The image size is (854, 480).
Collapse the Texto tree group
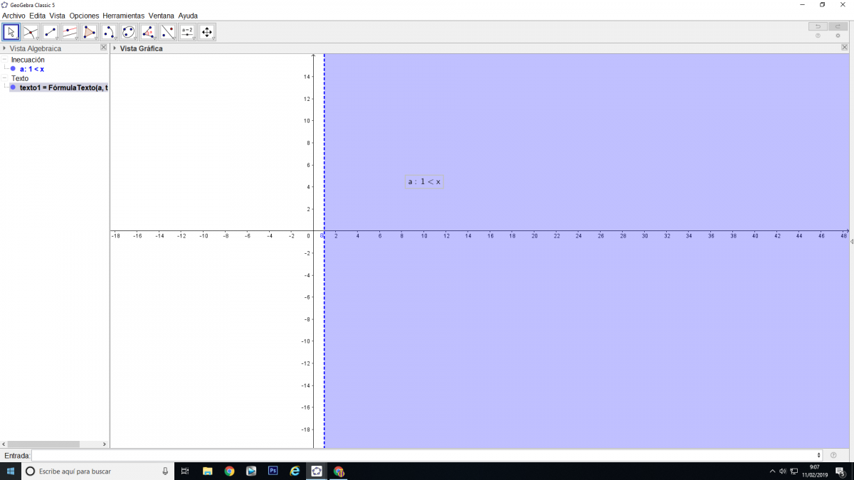[x=5, y=78]
